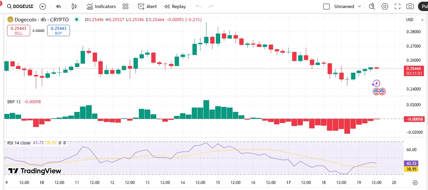Click the RSI 60.00 scale label
Viewport: 428px width, 190px height.
click(x=412, y=150)
